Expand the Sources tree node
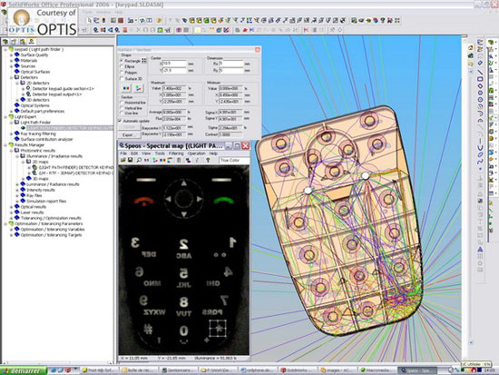 click(x=11, y=66)
